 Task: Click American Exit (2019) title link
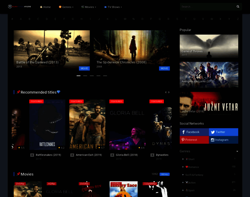click(89, 155)
